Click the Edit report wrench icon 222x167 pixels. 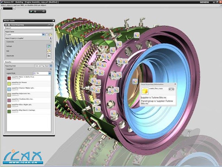click(x=49, y=51)
